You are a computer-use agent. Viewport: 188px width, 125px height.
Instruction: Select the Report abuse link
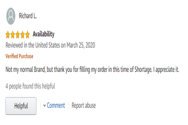pos(84,105)
